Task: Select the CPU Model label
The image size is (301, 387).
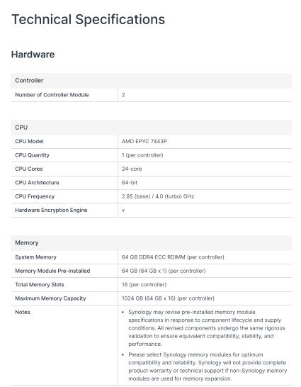Action: (x=29, y=142)
